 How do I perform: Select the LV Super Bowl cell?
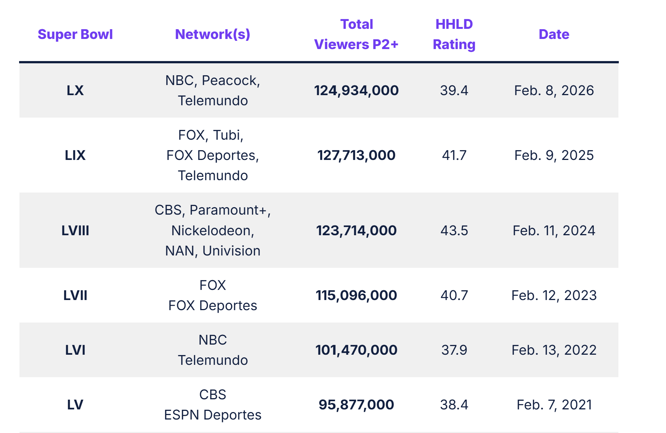tap(75, 405)
